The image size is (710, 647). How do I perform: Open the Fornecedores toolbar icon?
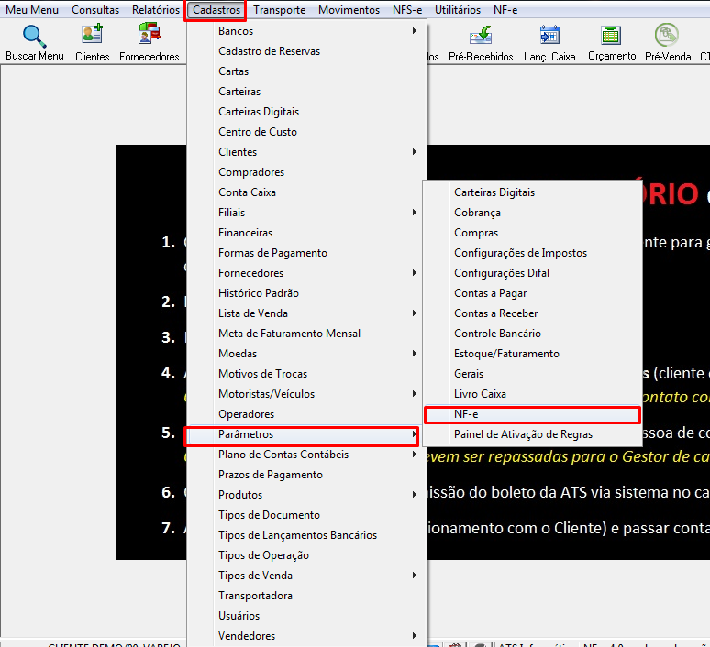(x=149, y=35)
